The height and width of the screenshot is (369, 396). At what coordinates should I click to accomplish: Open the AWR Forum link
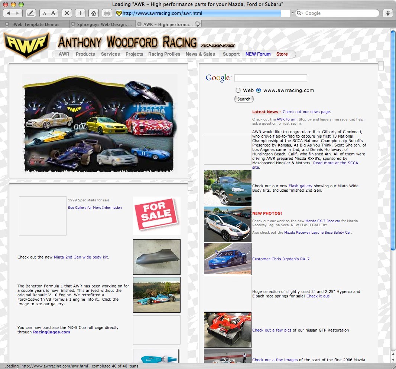coord(286,119)
